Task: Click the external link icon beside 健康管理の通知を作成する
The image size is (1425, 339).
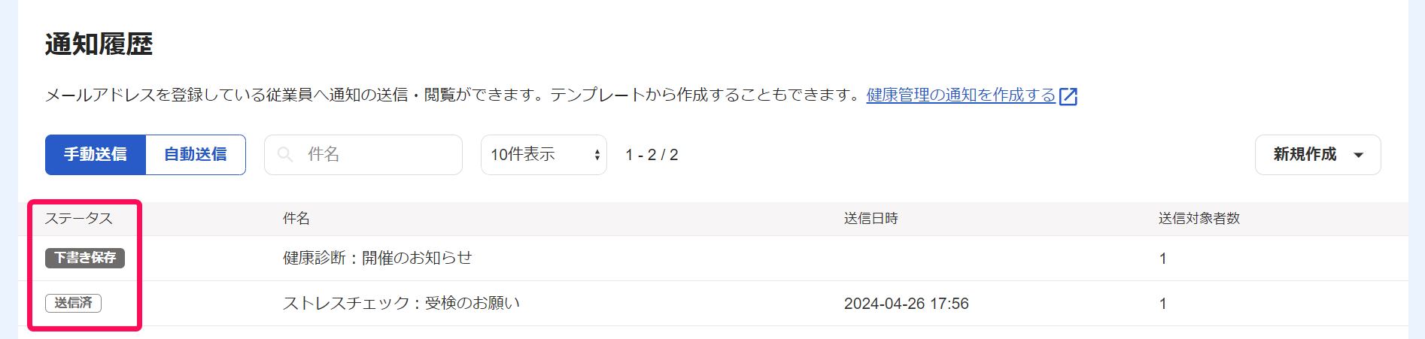Action: (1068, 96)
